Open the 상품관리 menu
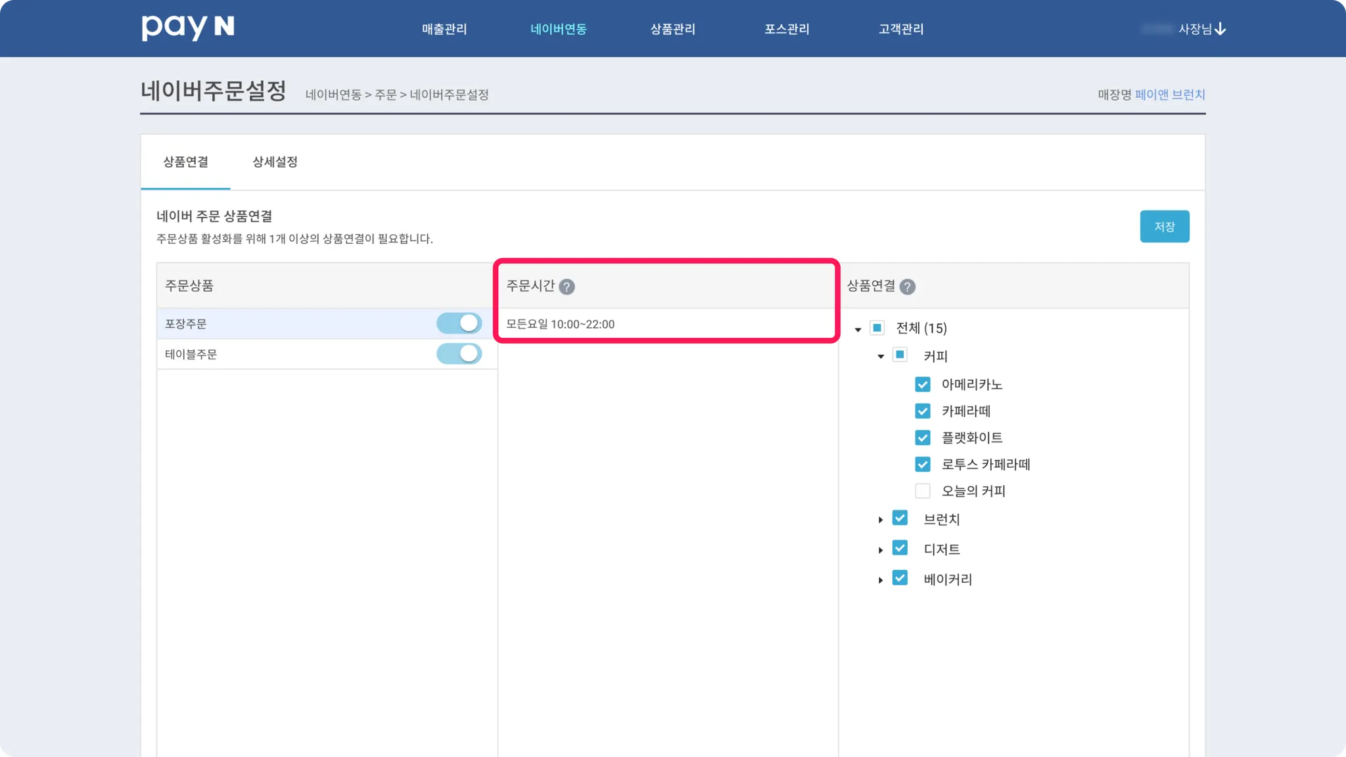The height and width of the screenshot is (757, 1346). point(672,29)
